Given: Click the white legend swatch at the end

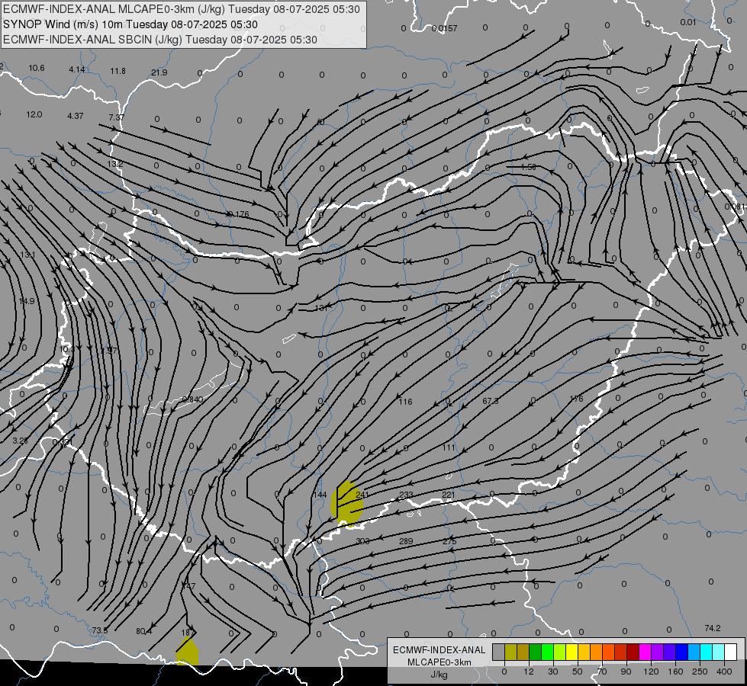Looking at the screenshot, I should (x=731, y=652).
